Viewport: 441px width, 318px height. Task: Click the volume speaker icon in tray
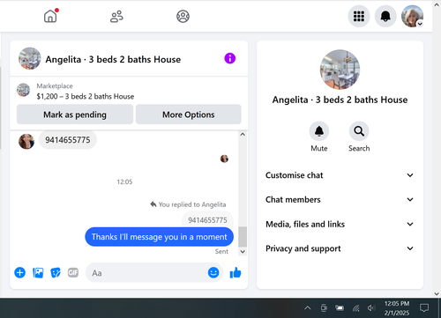tap(371, 308)
